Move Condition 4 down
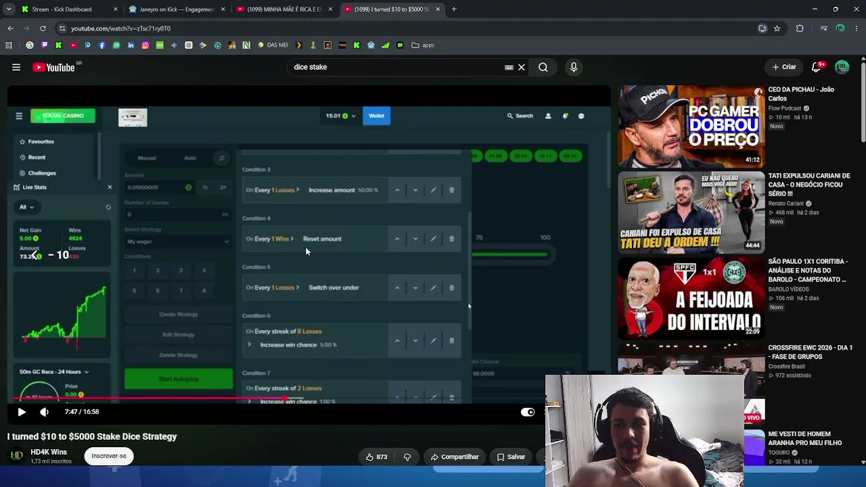 [x=415, y=239]
